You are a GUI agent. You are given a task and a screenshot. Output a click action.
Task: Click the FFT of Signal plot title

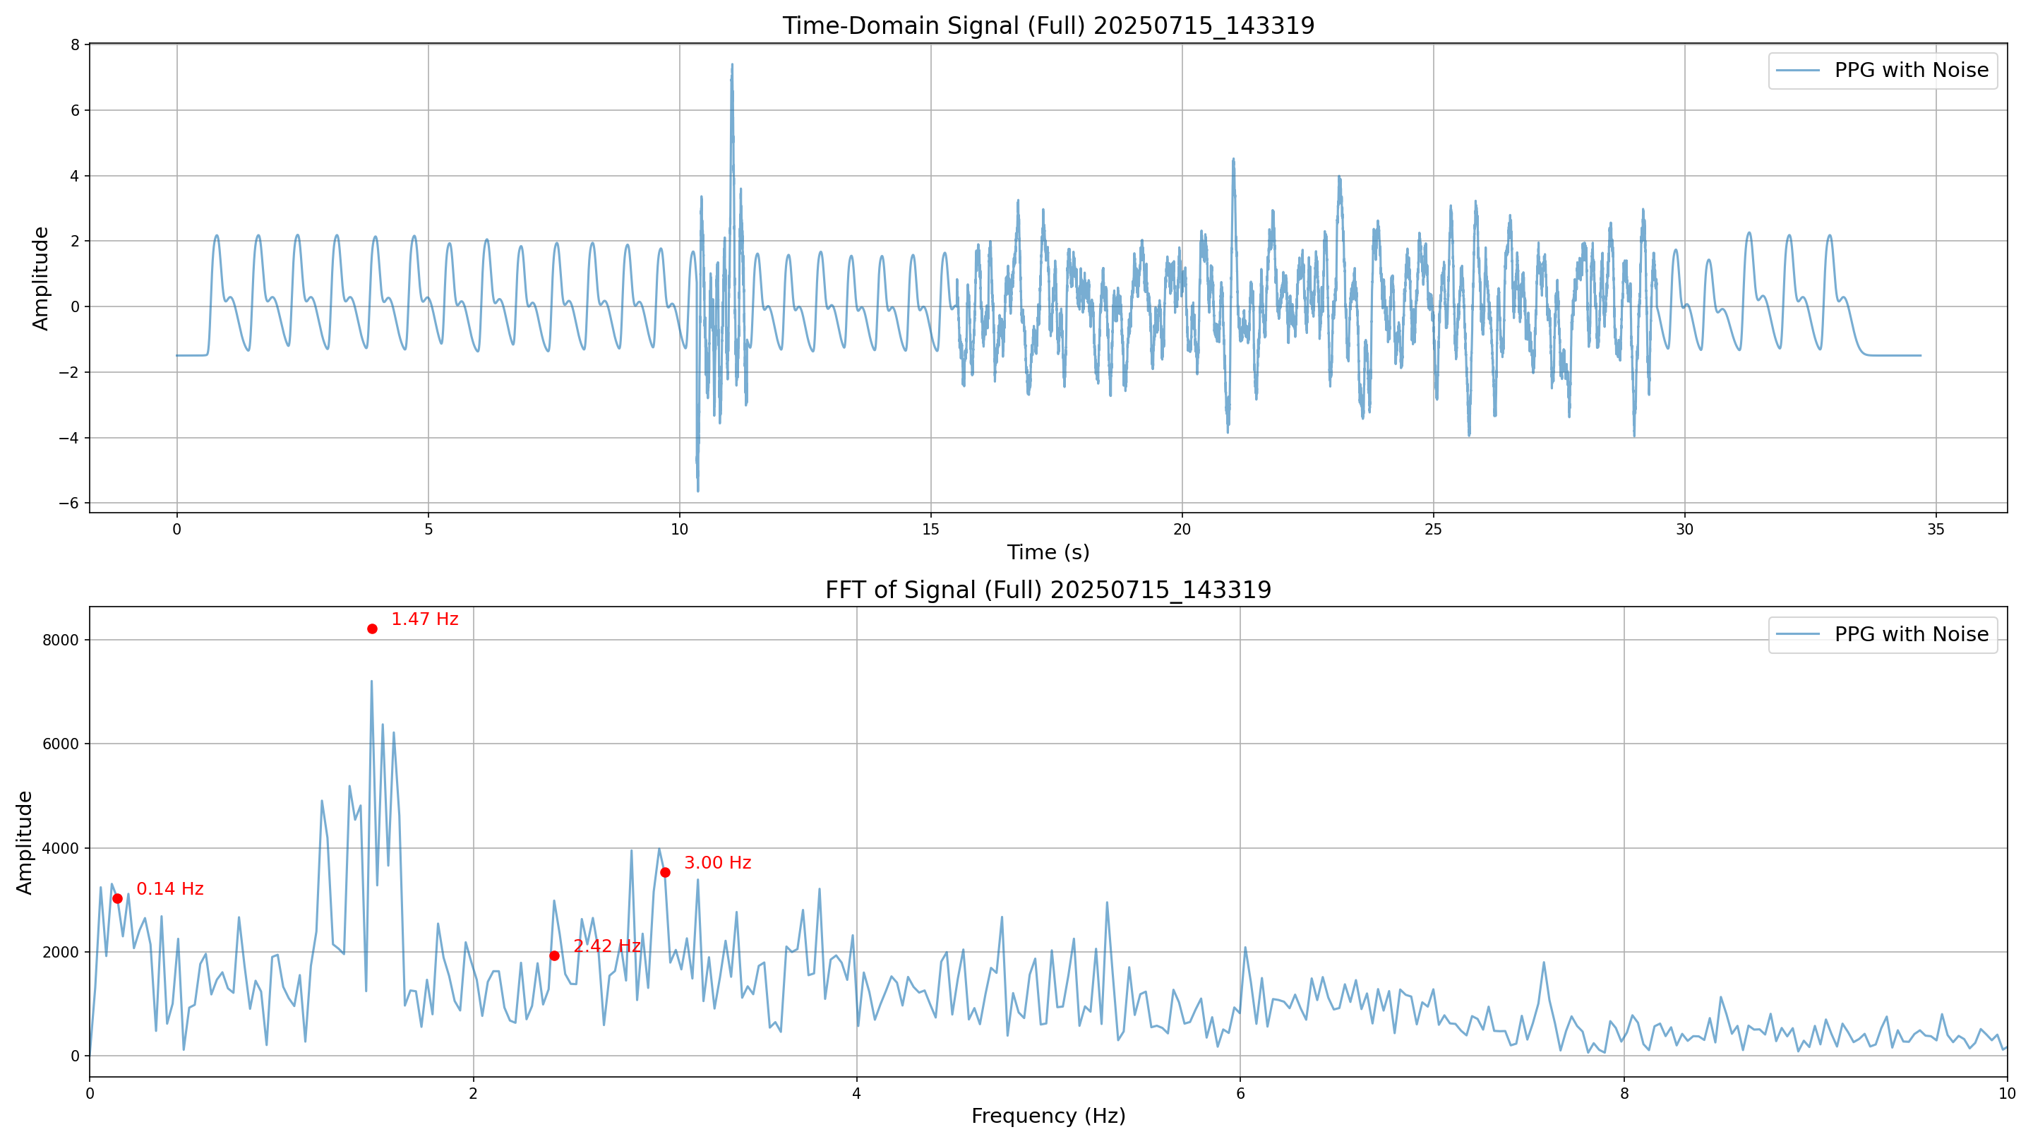[x=1048, y=590]
